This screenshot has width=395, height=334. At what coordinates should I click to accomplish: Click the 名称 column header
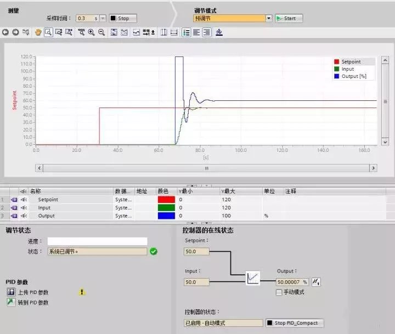71,191
